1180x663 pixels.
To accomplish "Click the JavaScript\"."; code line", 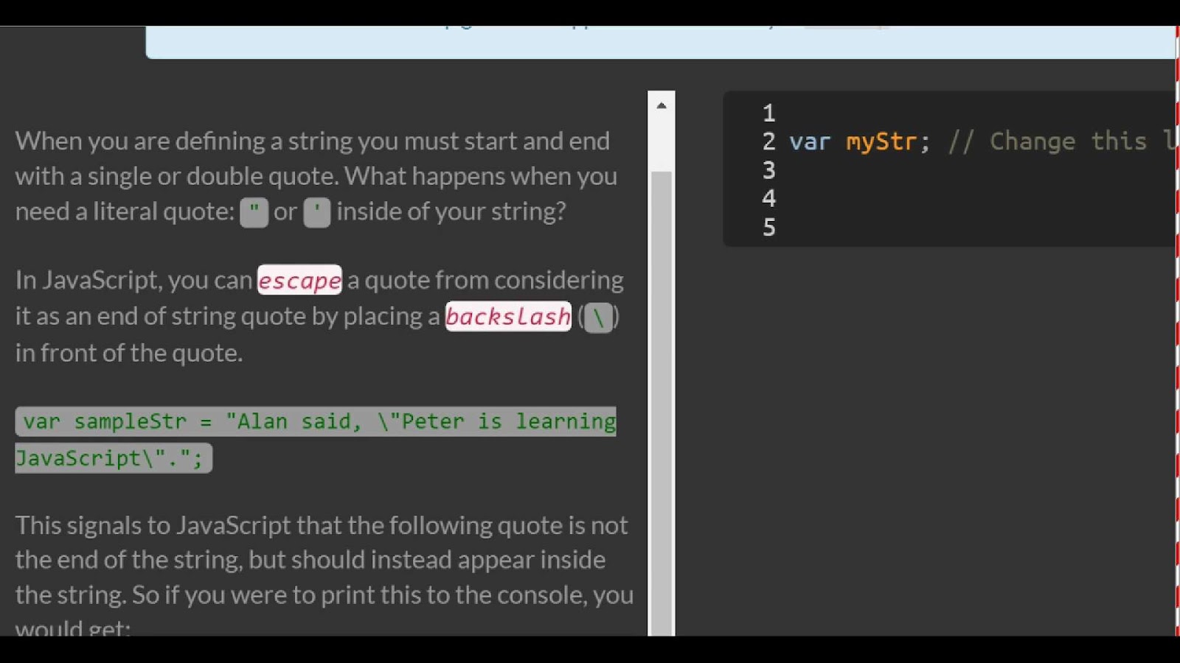I will tap(111, 457).
